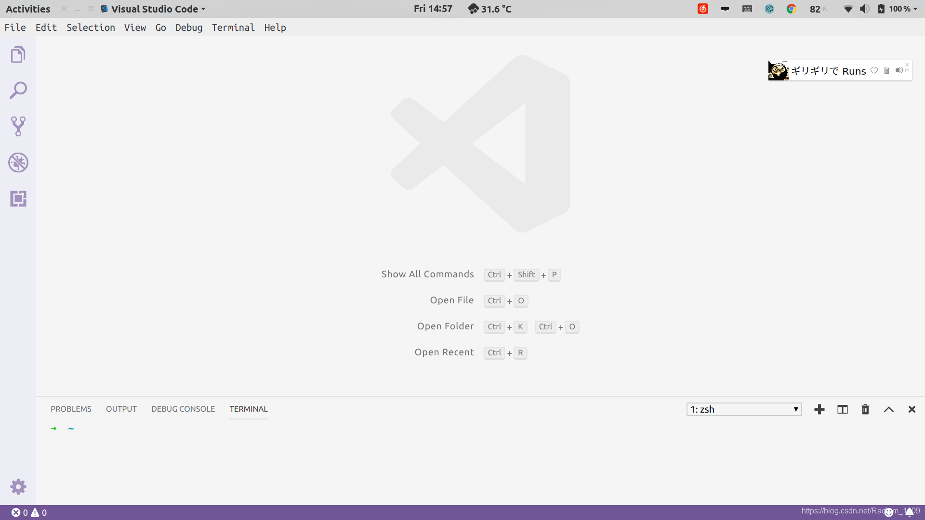This screenshot has height=520, width=925.
Task: Like the playing song with heart icon
Action: [874, 70]
